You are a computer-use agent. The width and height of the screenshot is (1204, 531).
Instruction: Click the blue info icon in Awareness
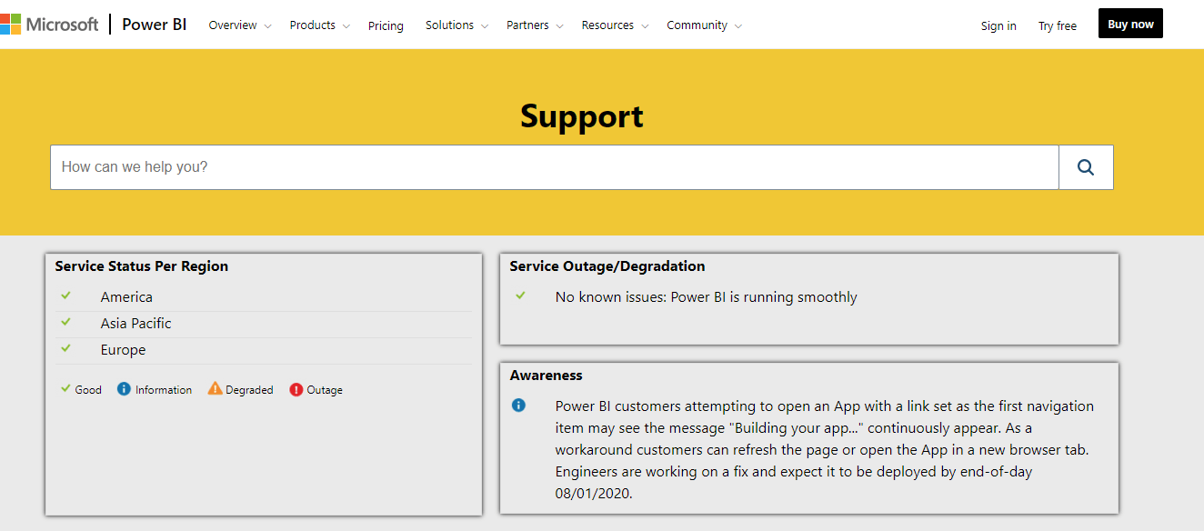pos(518,406)
